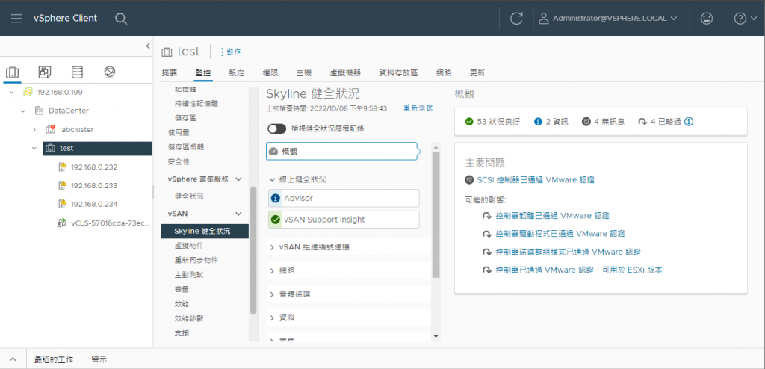Click the 192.168.0.199 vCenter icon
This screenshot has height=369, width=765.
tap(28, 93)
